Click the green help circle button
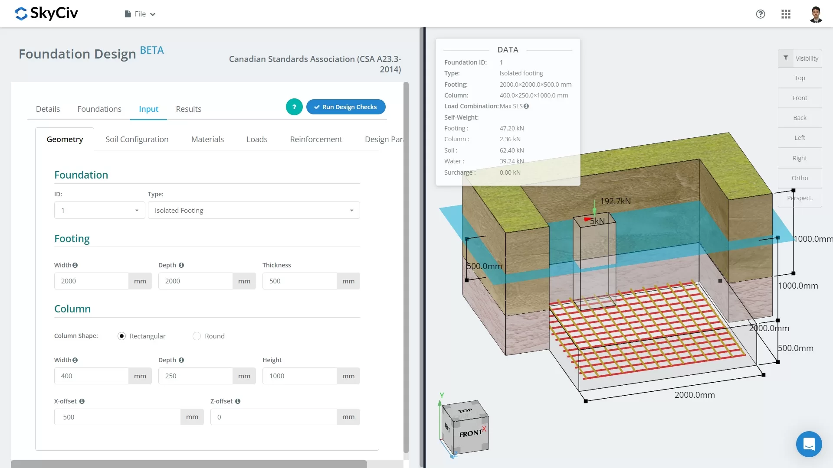833x468 pixels. point(294,107)
